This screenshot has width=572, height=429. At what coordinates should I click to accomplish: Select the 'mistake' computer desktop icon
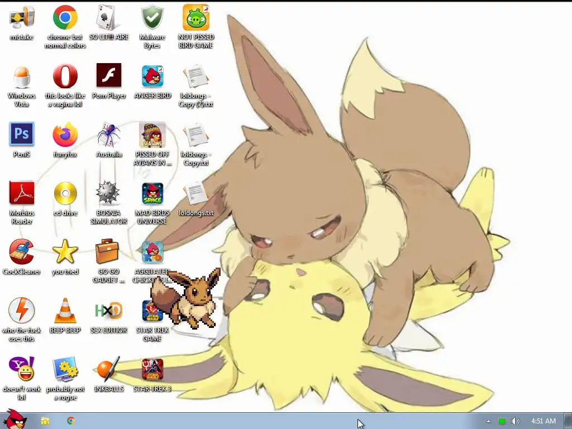tap(22, 18)
